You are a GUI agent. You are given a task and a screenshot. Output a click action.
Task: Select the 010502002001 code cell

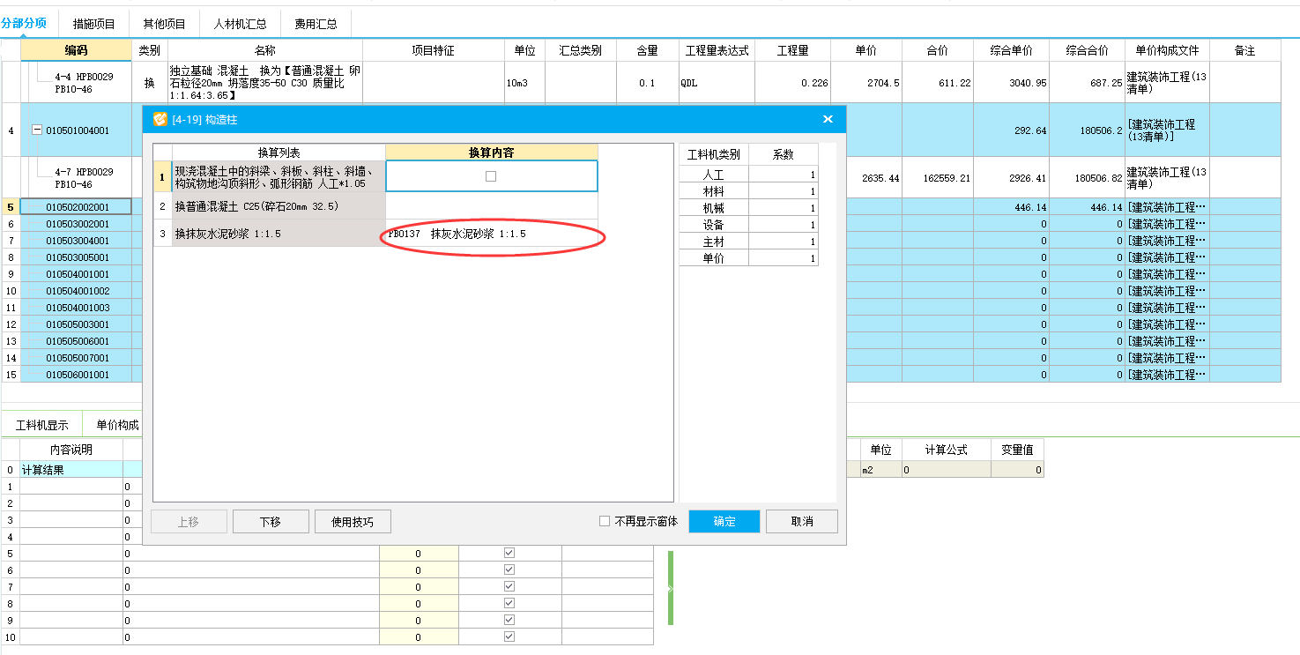pyautogui.click(x=77, y=207)
